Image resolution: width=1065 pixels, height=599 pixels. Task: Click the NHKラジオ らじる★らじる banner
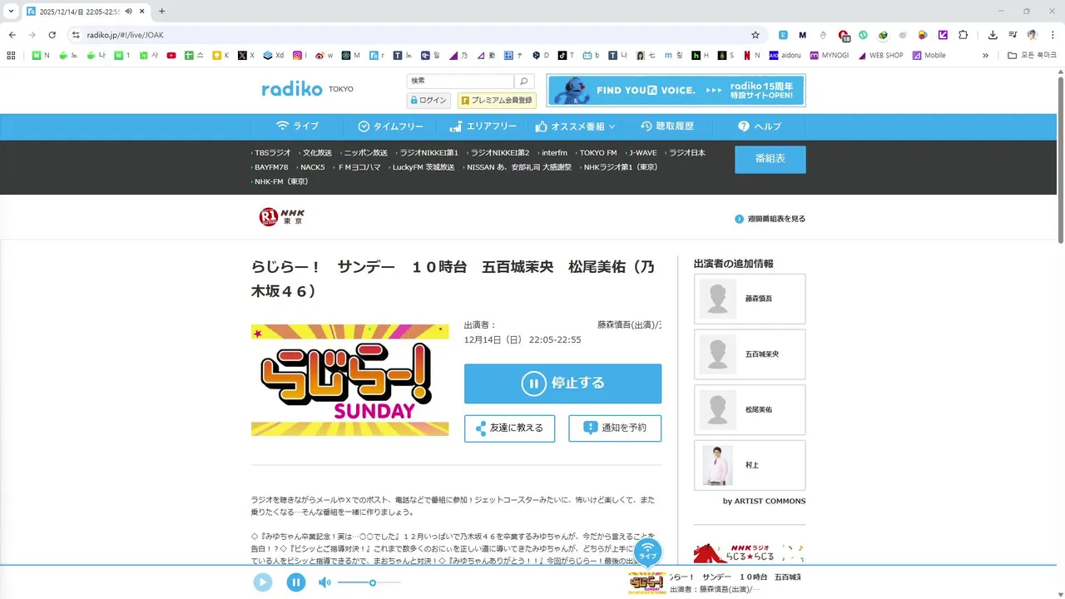[x=749, y=553]
